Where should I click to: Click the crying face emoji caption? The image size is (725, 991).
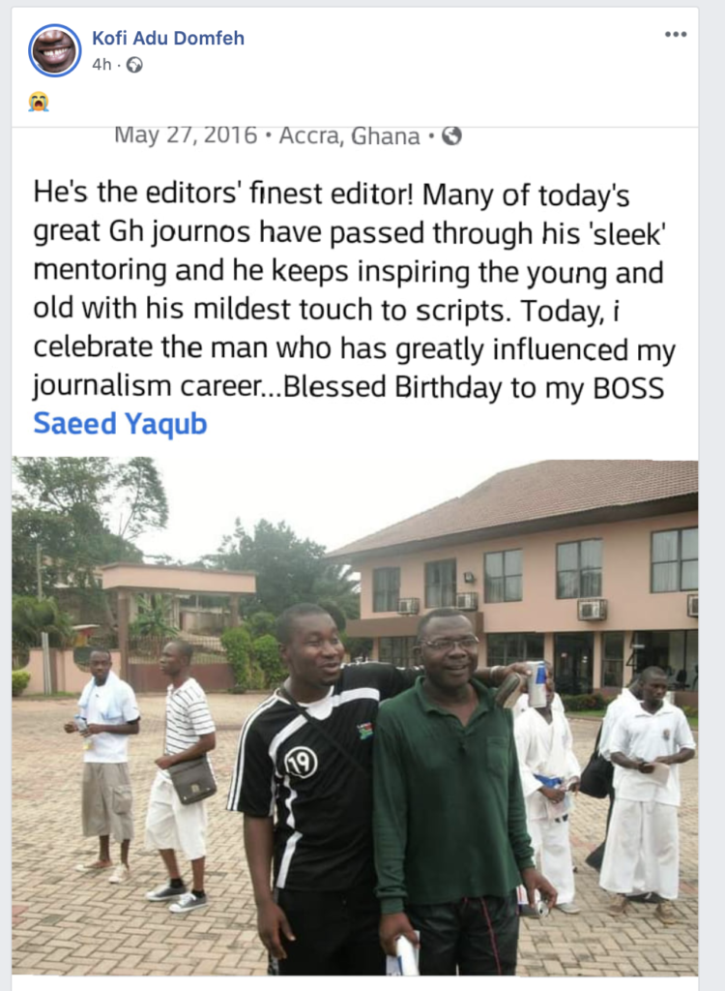[39, 101]
